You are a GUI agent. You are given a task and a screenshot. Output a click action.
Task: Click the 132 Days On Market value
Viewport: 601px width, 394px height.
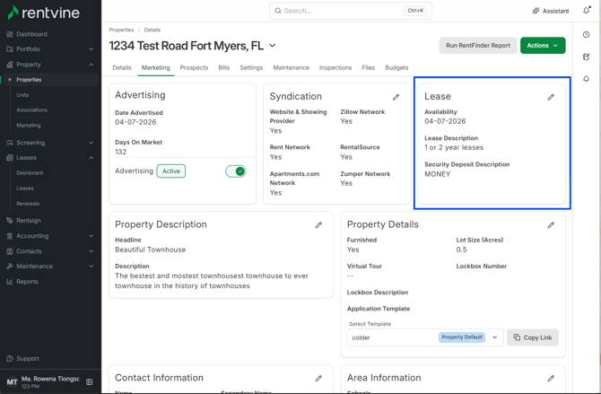(x=121, y=152)
